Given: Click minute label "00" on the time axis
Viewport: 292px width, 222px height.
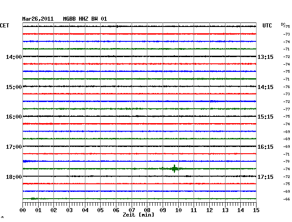Looking at the screenshot, I should coord(22,210).
